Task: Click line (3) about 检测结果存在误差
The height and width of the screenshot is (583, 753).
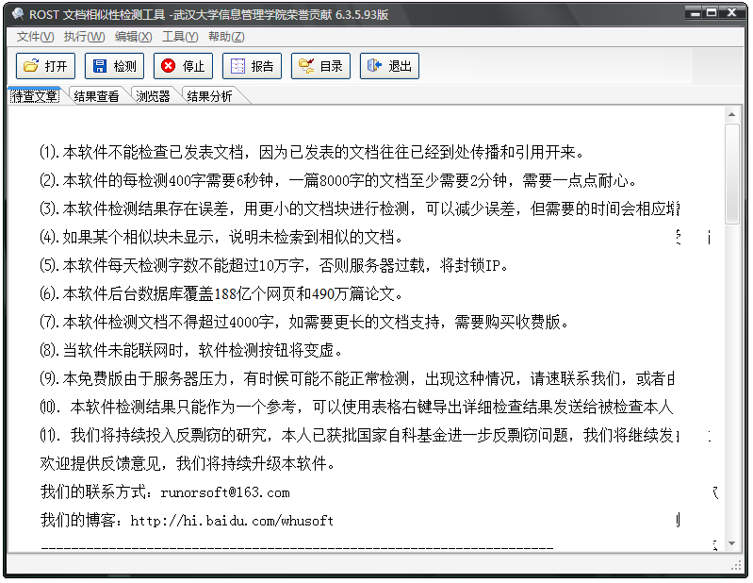Action: [x=360, y=208]
